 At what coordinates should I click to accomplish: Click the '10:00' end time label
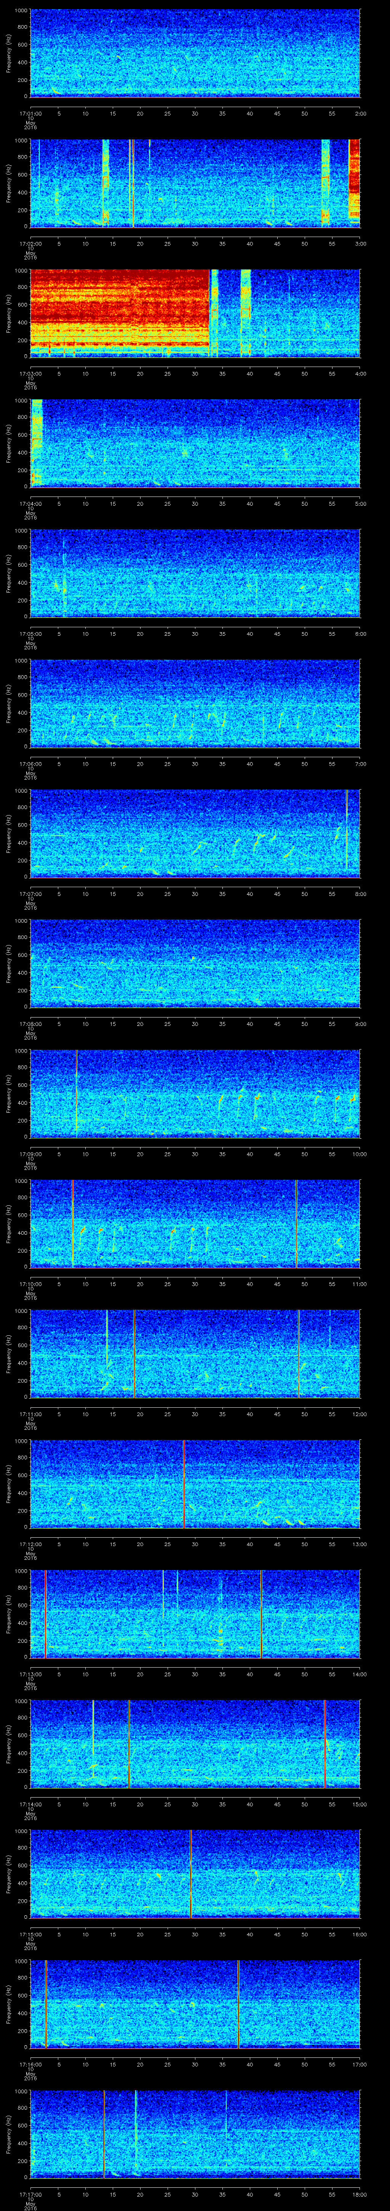pos(359,1153)
